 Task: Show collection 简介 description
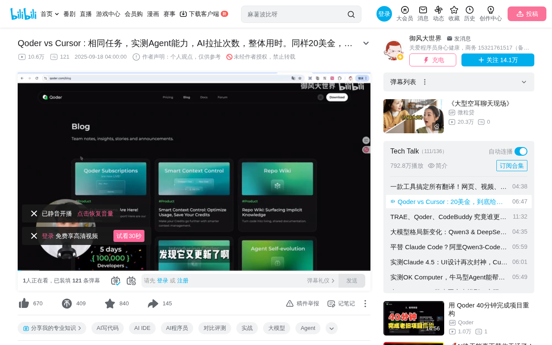pos(438,166)
